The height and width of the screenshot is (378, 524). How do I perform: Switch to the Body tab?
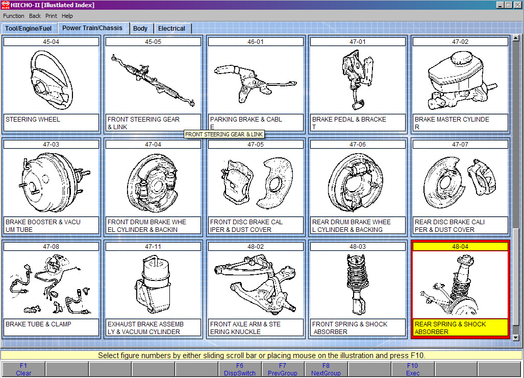(140, 29)
